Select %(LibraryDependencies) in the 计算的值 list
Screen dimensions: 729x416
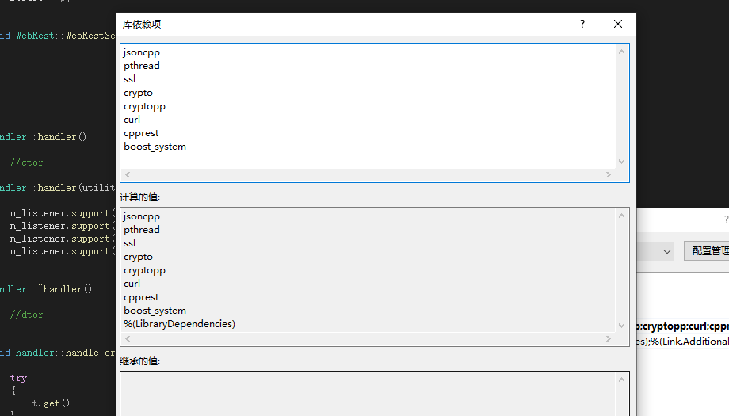tap(179, 324)
